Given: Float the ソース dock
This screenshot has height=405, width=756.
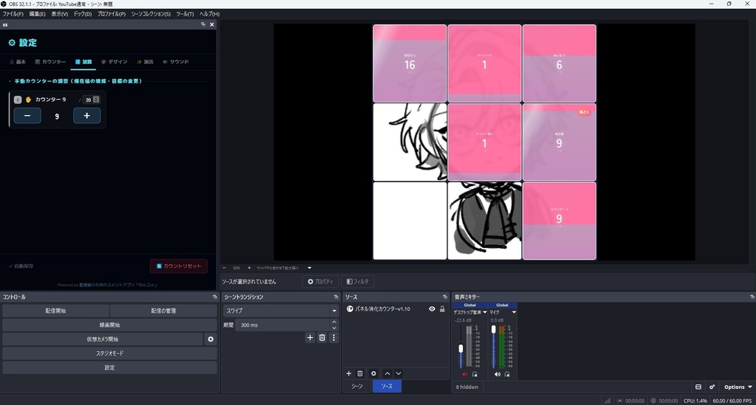Looking at the screenshot, I should [445, 297].
